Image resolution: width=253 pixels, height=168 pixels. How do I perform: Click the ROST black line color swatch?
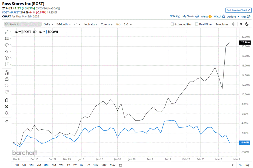coord(22,32)
